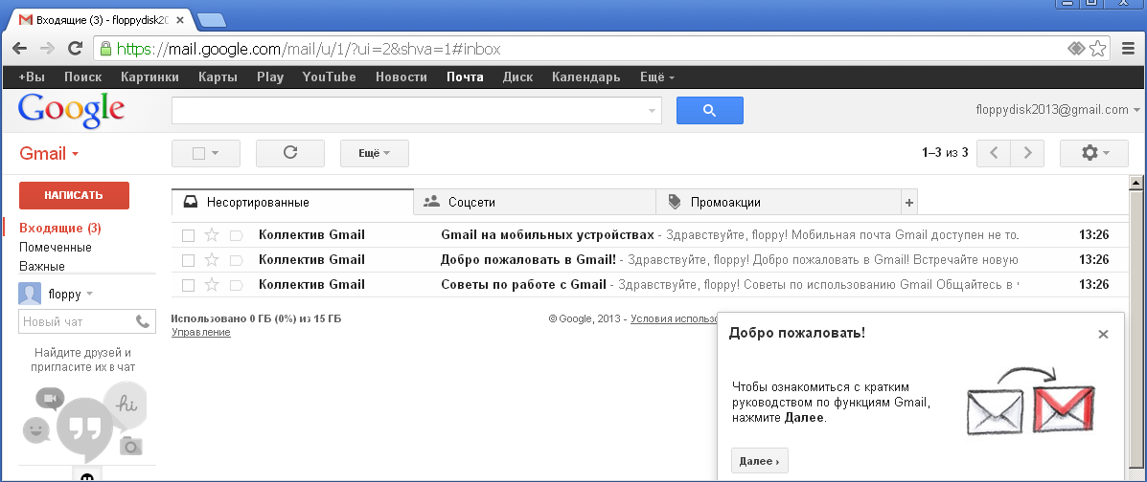1147x482 pixels.
Task: Open Календарь in the Google bar
Action: (585, 77)
